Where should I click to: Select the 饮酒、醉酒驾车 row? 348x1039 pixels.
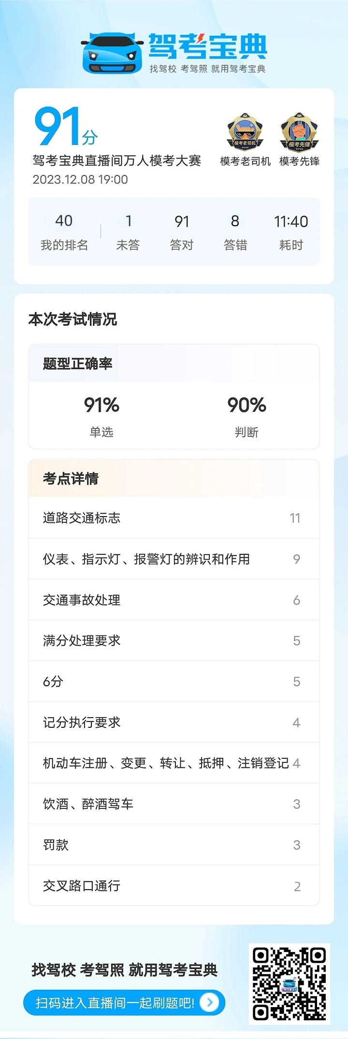[174, 804]
